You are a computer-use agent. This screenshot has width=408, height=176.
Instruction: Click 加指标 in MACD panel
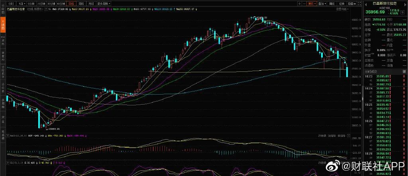(x=331, y=136)
